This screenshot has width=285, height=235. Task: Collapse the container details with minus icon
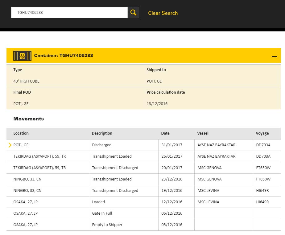[x=274, y=56]
